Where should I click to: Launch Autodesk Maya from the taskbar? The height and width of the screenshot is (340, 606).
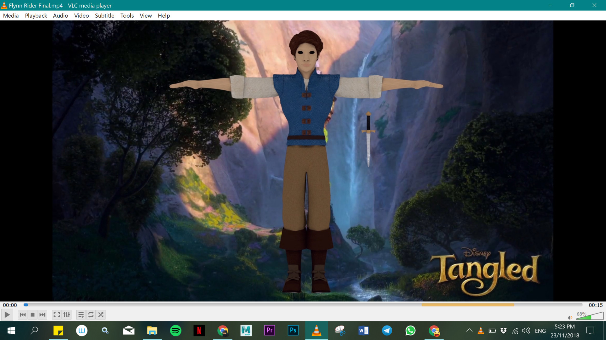click(x=246, y=331)
